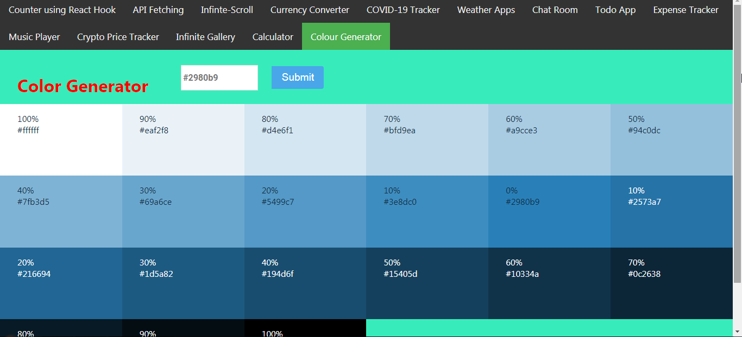742x337 pixels.
Task: Choose the #194d6f color swatch
Action: coord(305,283)
